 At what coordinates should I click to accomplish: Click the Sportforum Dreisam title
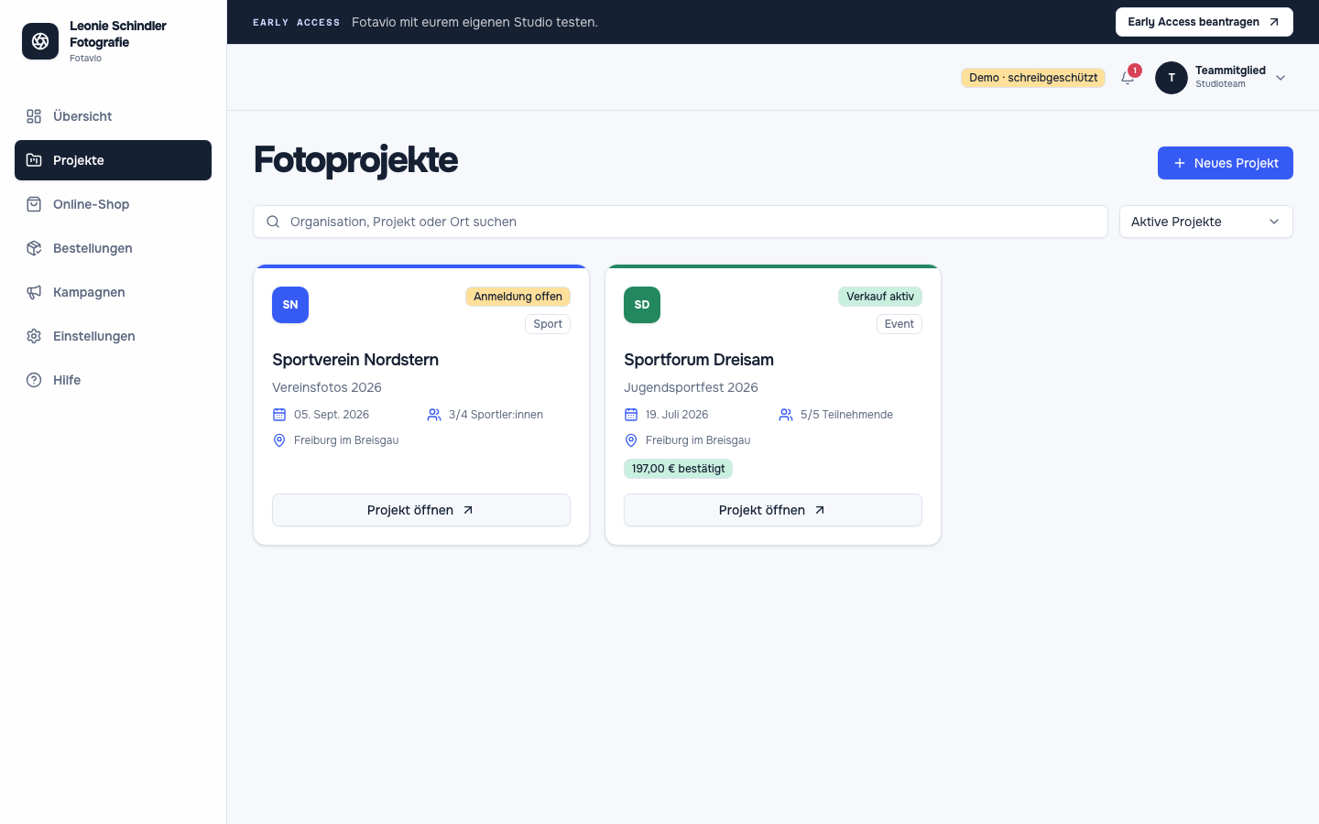[699, 360]
